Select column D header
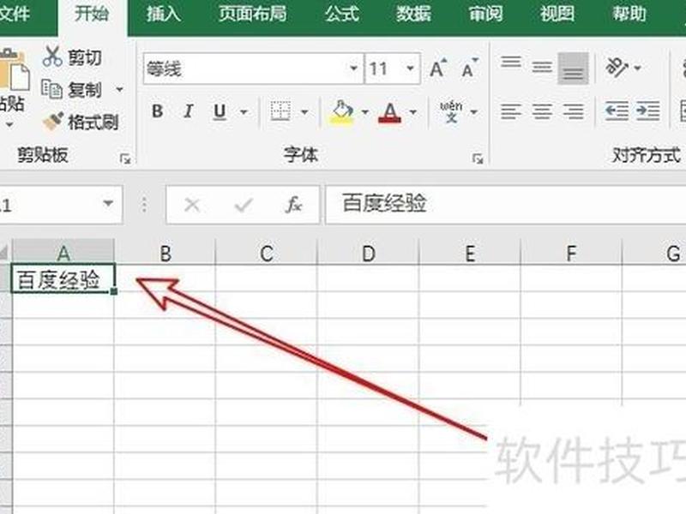 coord(369,252)
